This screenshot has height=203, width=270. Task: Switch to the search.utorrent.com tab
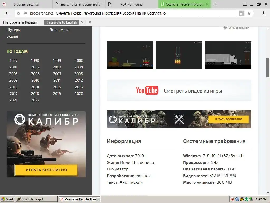click(79, 4)
